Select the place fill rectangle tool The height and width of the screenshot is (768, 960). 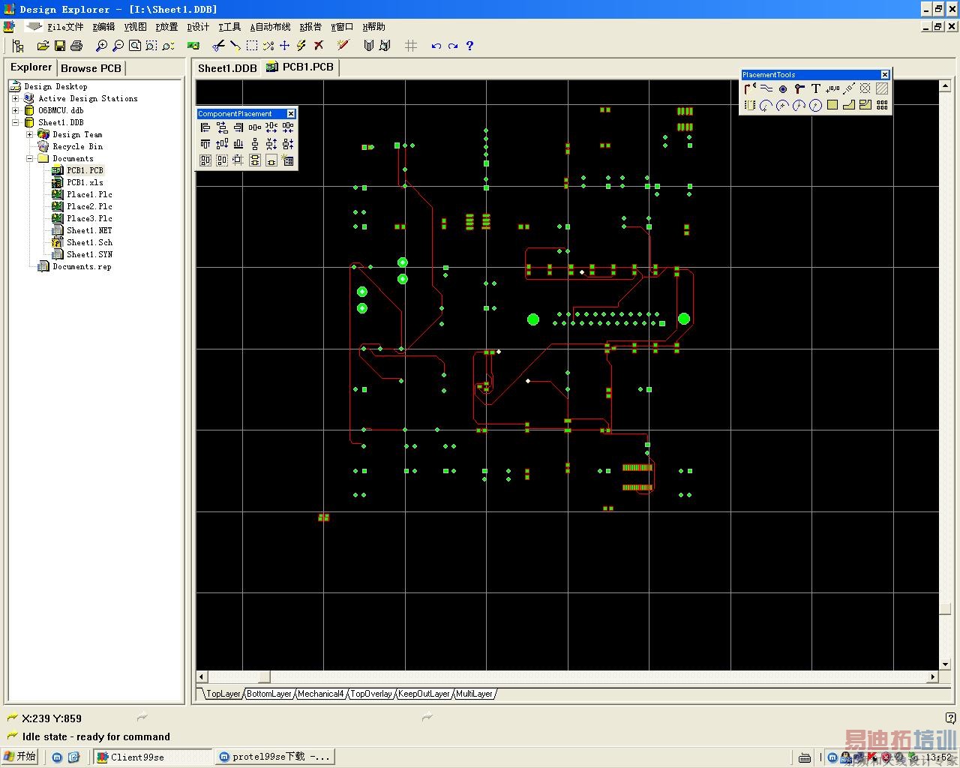[832, 105]
